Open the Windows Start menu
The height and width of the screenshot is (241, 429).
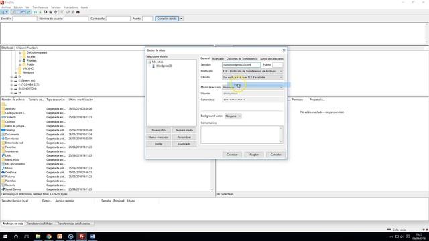pyautogui.click(x=5, y=236)
